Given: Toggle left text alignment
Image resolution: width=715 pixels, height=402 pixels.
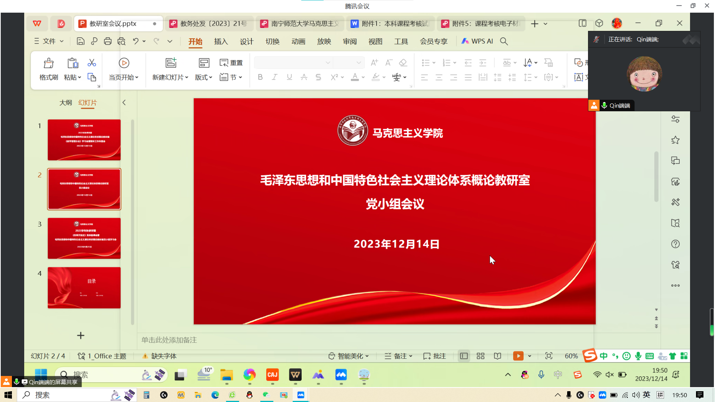Looking at the screenshot, I should click(425, 77).
